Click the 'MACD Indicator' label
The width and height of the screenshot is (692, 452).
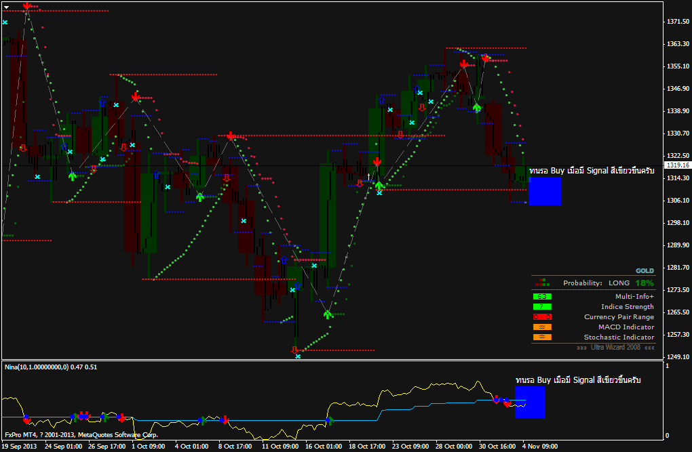pos(626,327)
